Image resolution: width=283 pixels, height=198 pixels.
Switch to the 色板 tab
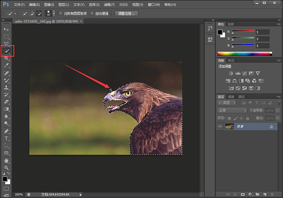[231, 24]
